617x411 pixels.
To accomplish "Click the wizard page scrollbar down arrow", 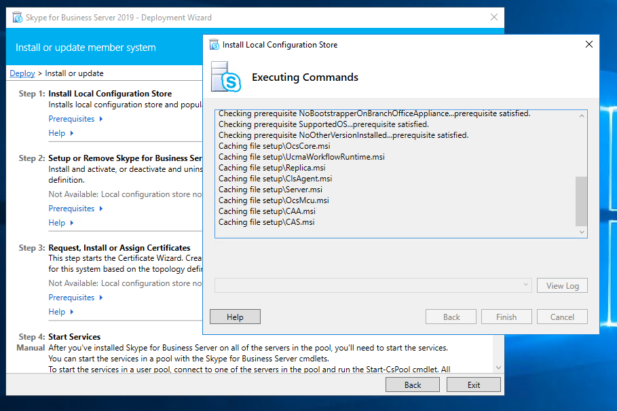I will (500, 368).
